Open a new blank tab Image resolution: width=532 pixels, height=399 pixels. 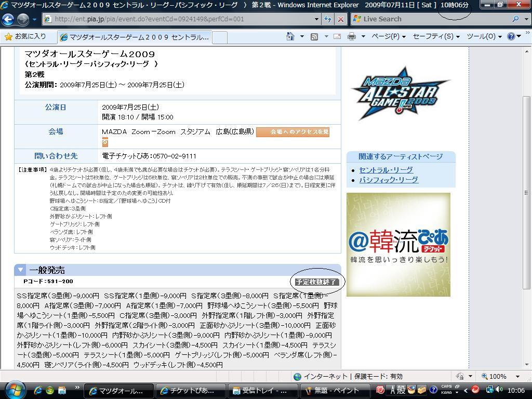pos(220,37)
